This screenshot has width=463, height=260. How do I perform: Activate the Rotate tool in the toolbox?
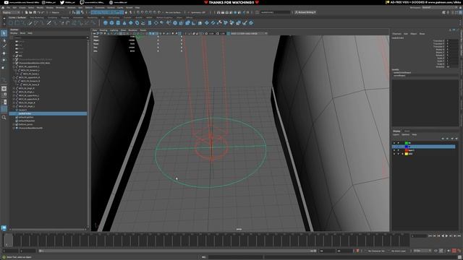pyautogui.click(x=4, y=60)
